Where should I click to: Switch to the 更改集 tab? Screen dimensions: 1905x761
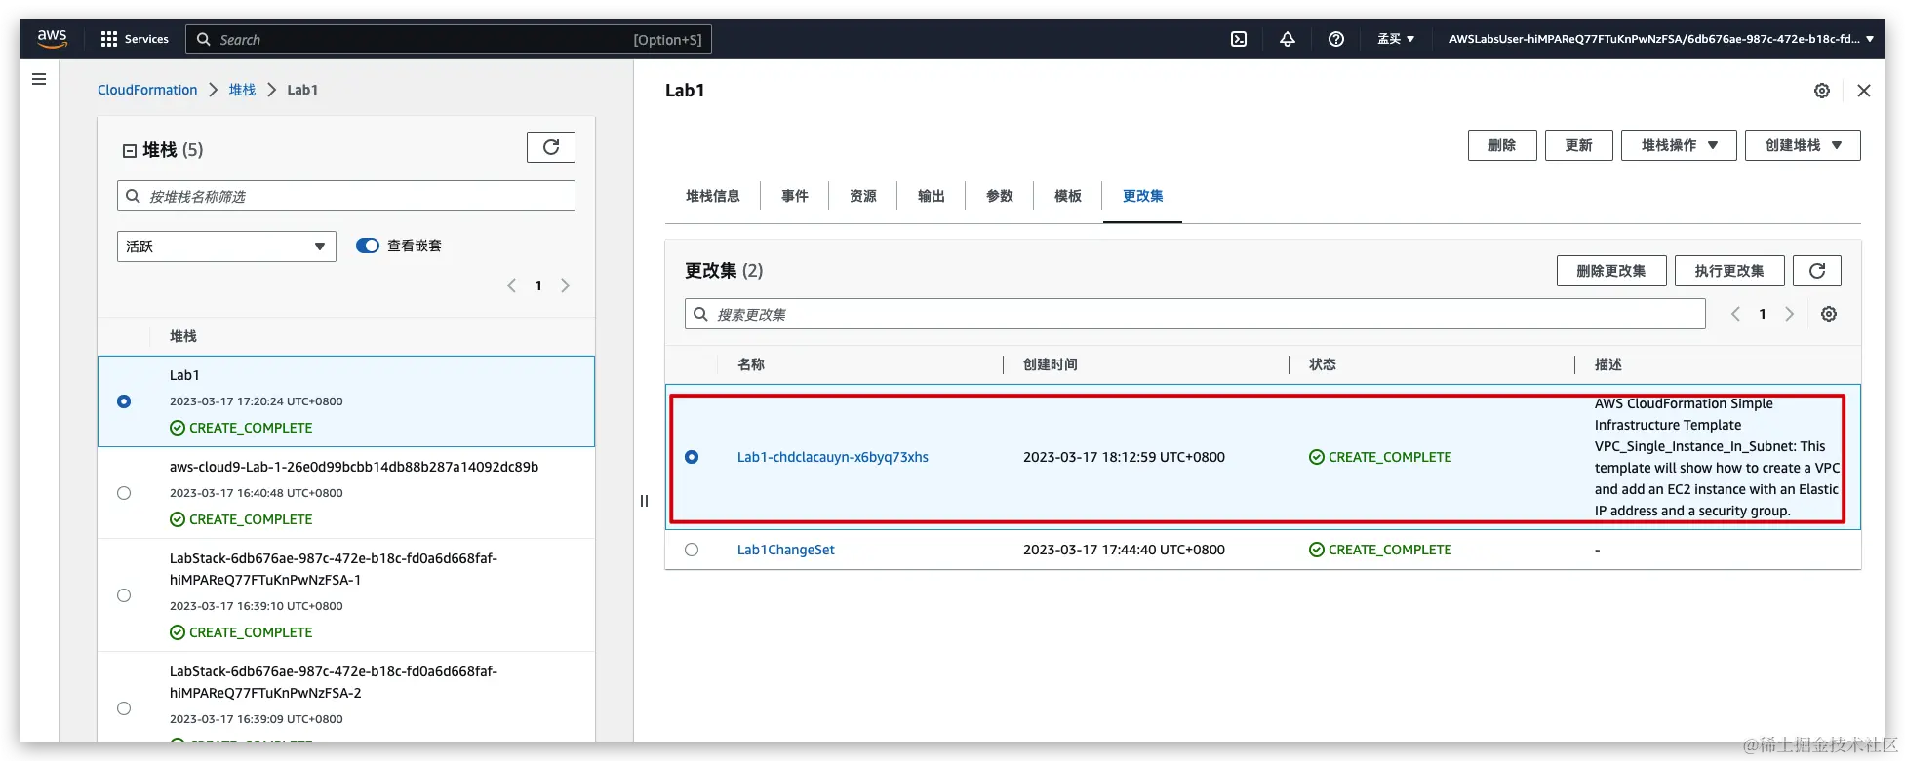pyautogui.click(x=1142, y=196)
